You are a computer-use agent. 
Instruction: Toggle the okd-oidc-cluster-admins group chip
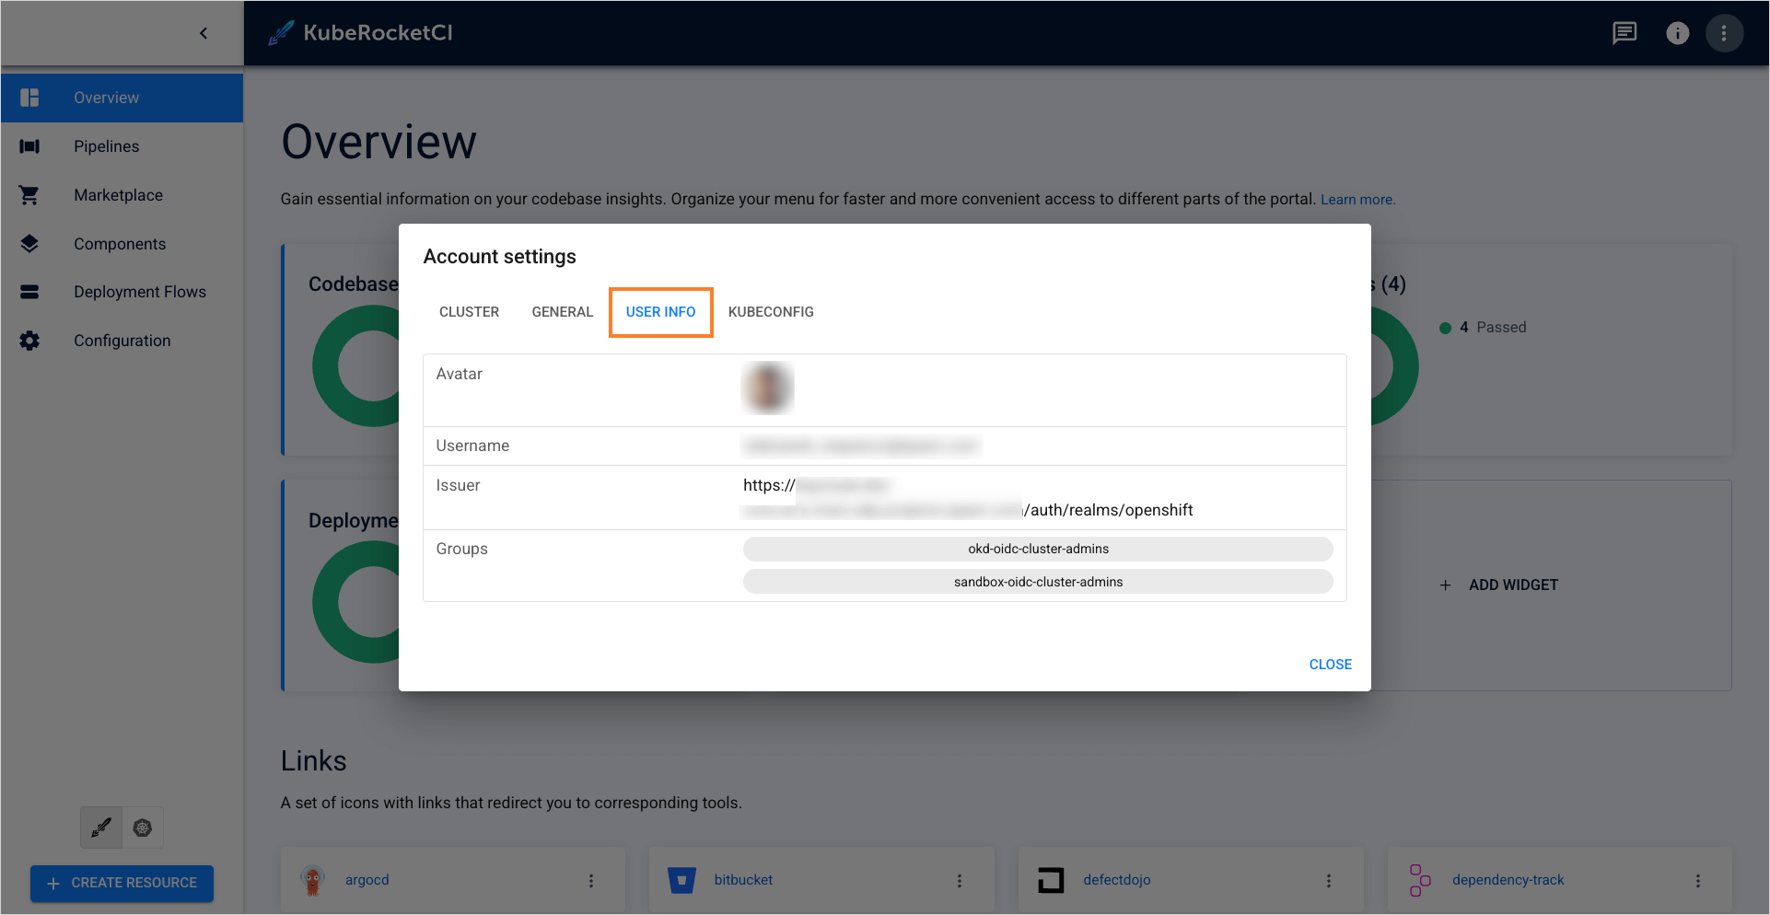pyautogui.click(x=1037, y=548)
